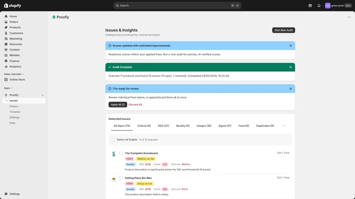Go to Products section
Image resolution: width=355 pixels, height=199 pixels.
[15, 27]
